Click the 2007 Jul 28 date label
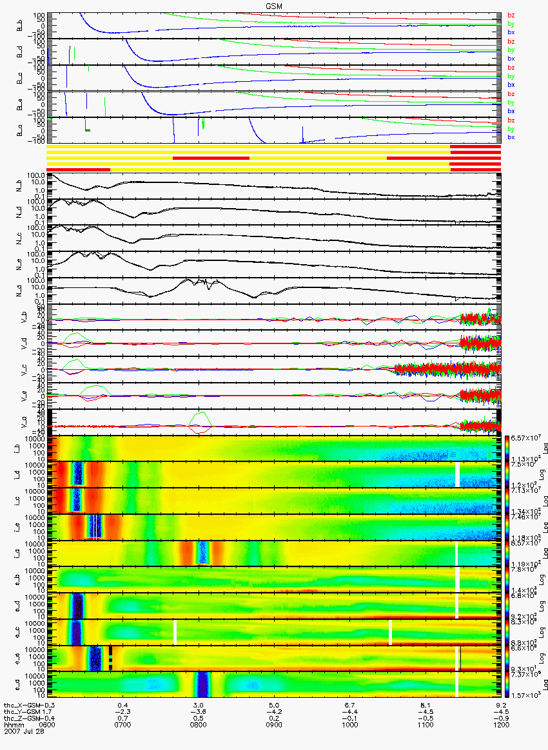 click(24, 731)
